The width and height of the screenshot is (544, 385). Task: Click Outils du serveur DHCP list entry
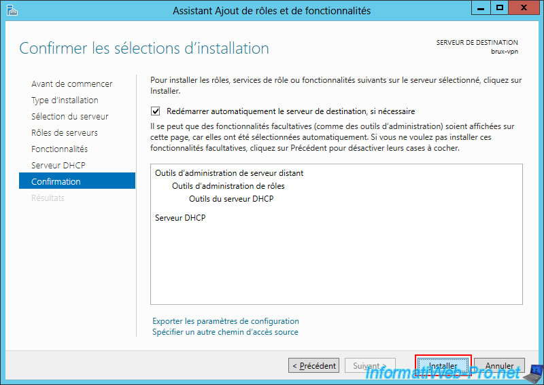click(x=231, y=199)
